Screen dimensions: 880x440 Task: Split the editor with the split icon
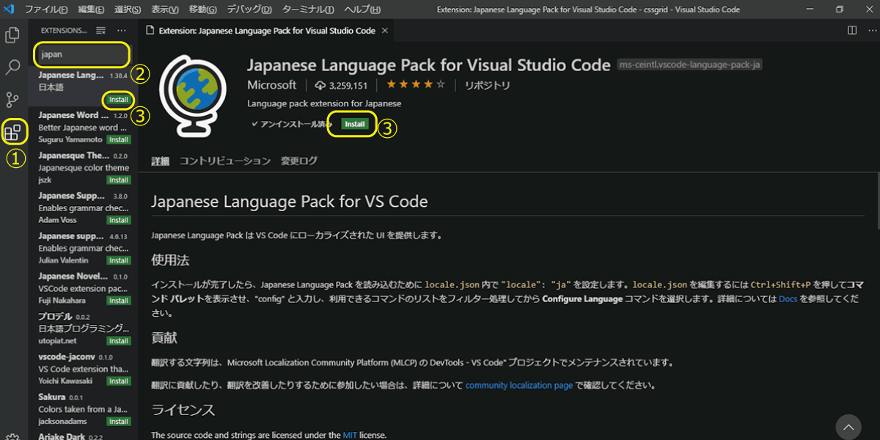click(852, 31)
